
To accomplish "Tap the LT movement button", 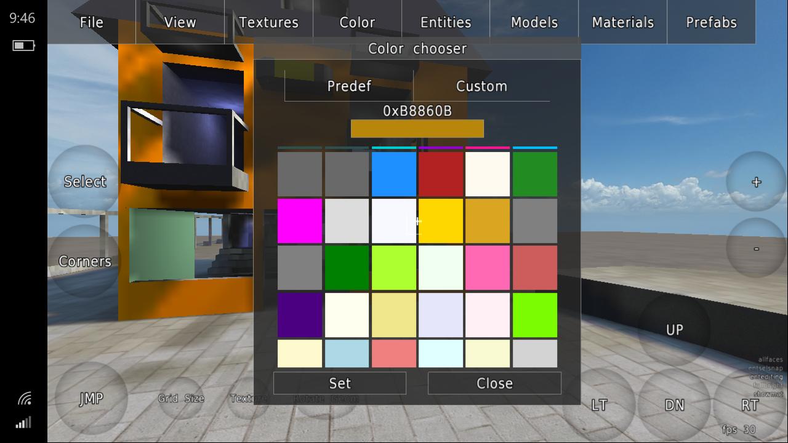I will 599,405.
